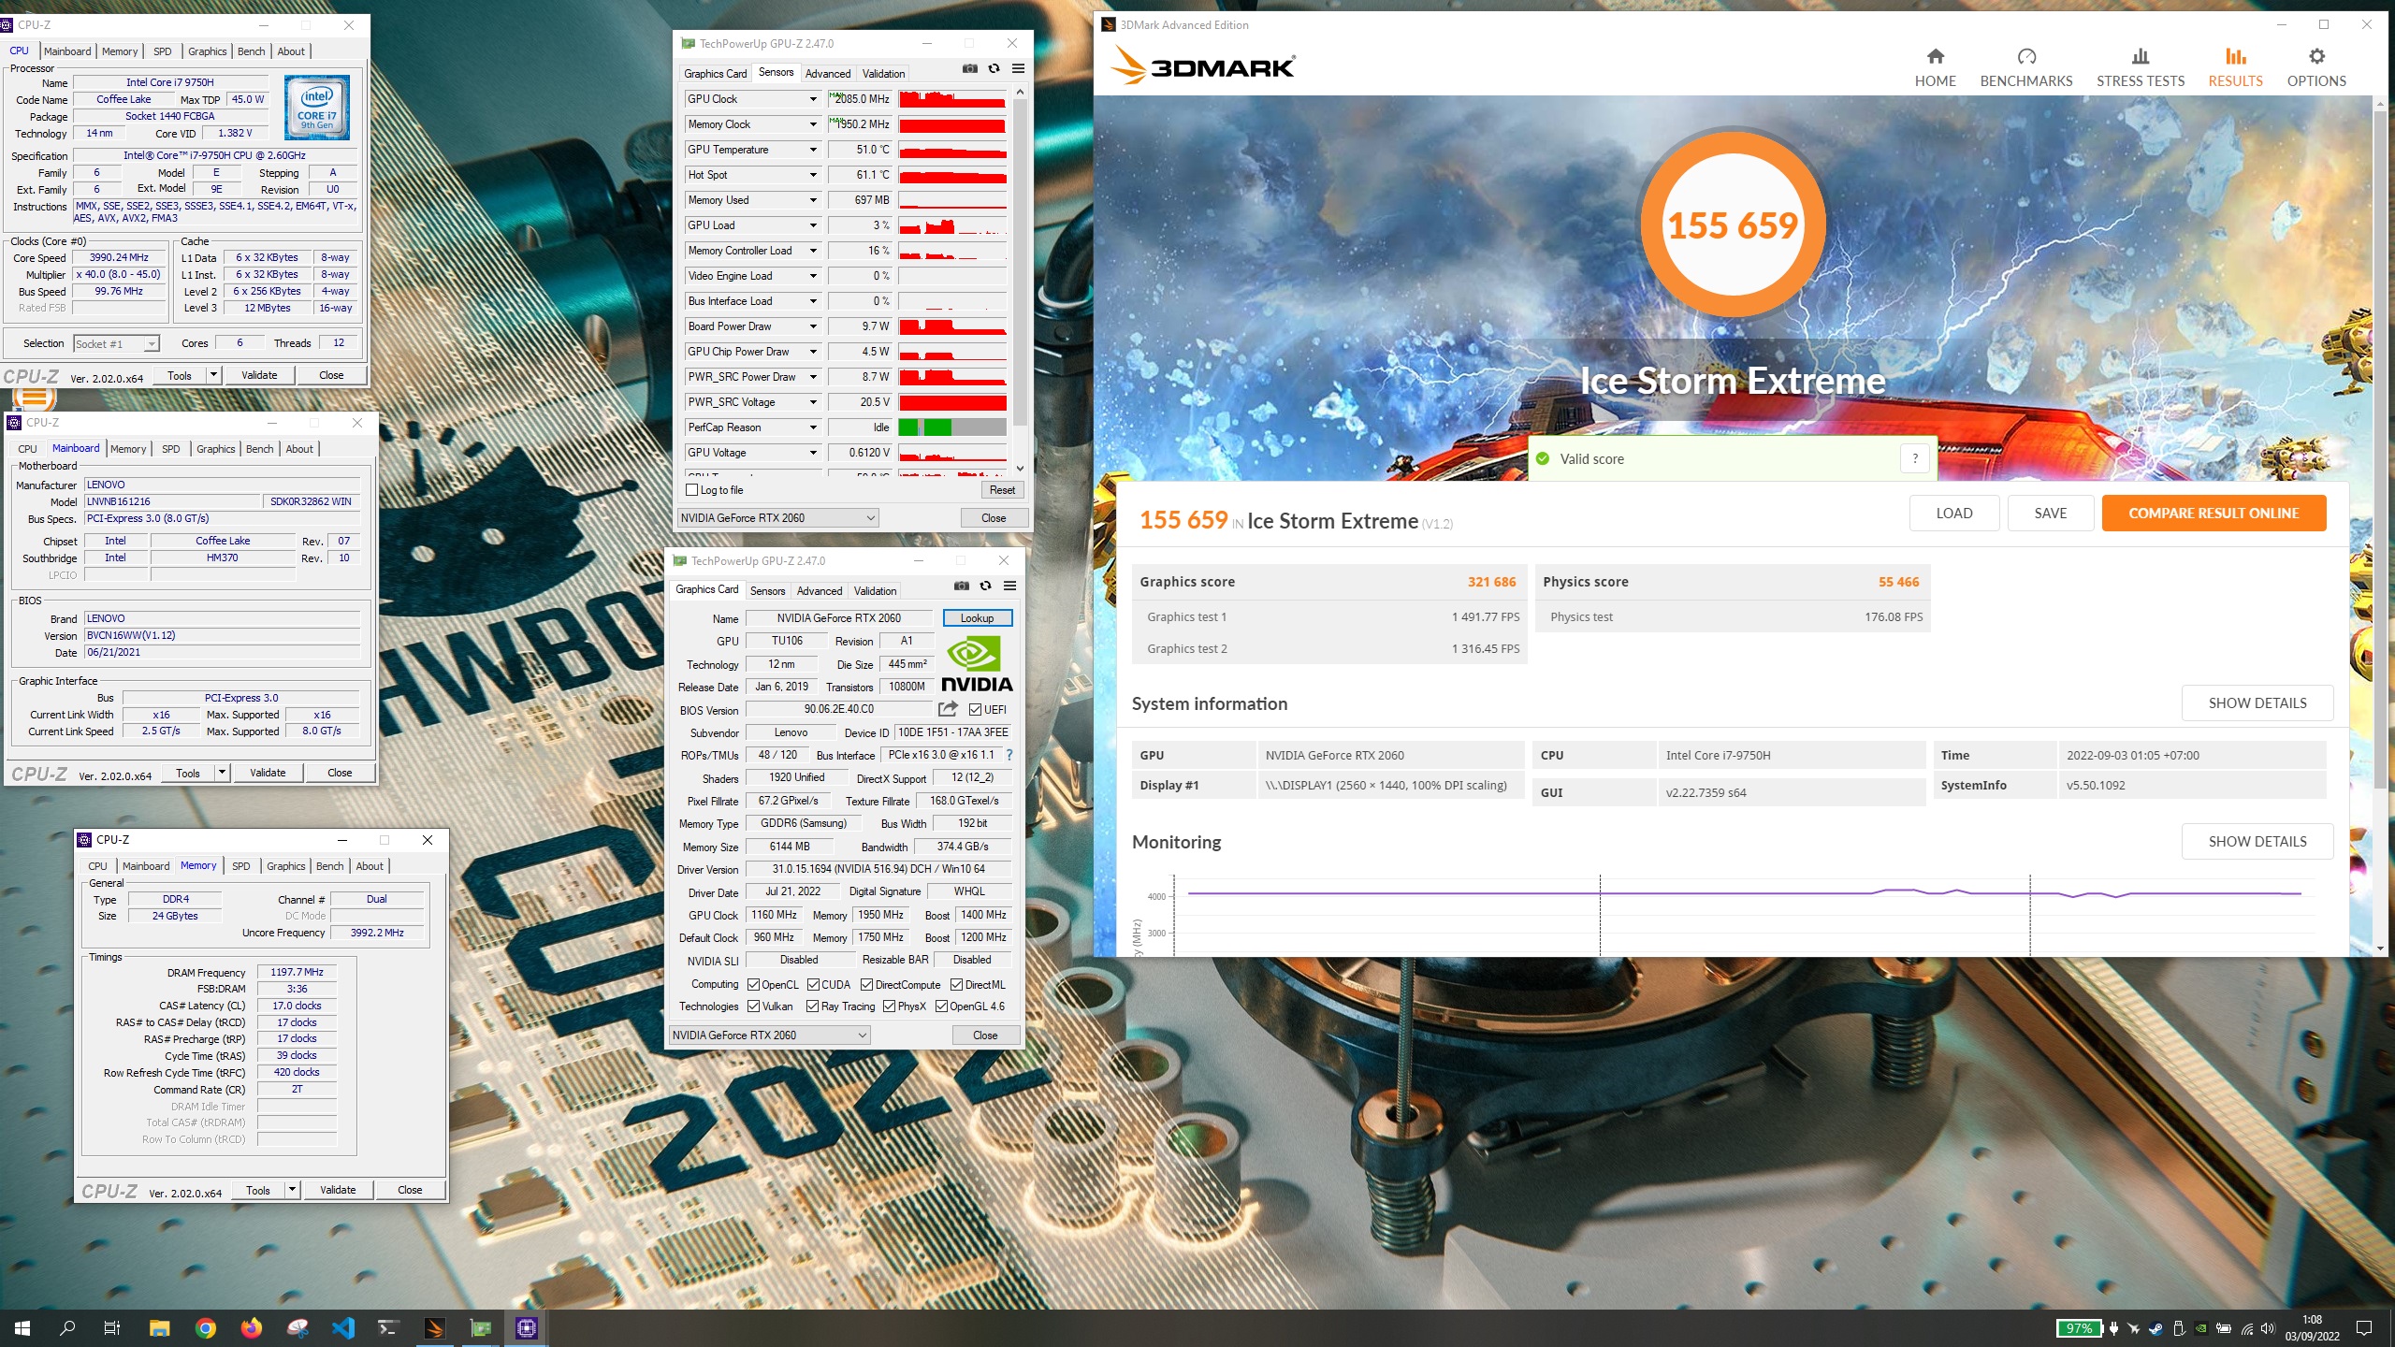The width and height of the screenshot is (2395, 1347).
Task: Switch to 3DMark taskbar icon
Action: (434, 1327)
